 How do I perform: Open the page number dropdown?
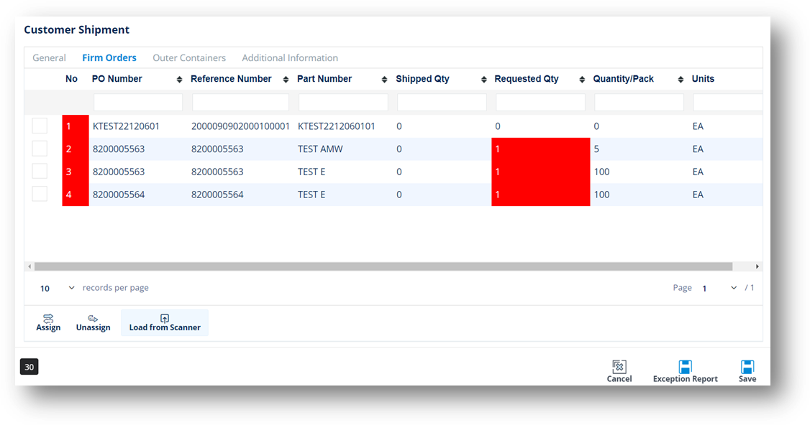point(733,287)
